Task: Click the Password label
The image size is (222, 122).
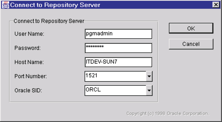Action: pyautogui.click(x=27, y=48)
